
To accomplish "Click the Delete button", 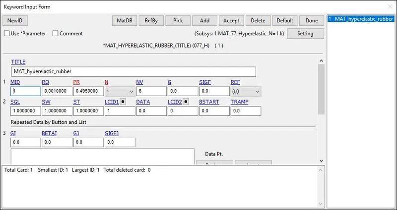I will [258, 21].
